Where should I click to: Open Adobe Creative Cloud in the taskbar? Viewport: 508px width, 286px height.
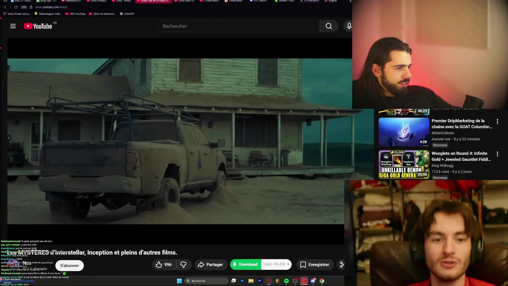pos(304,281)
